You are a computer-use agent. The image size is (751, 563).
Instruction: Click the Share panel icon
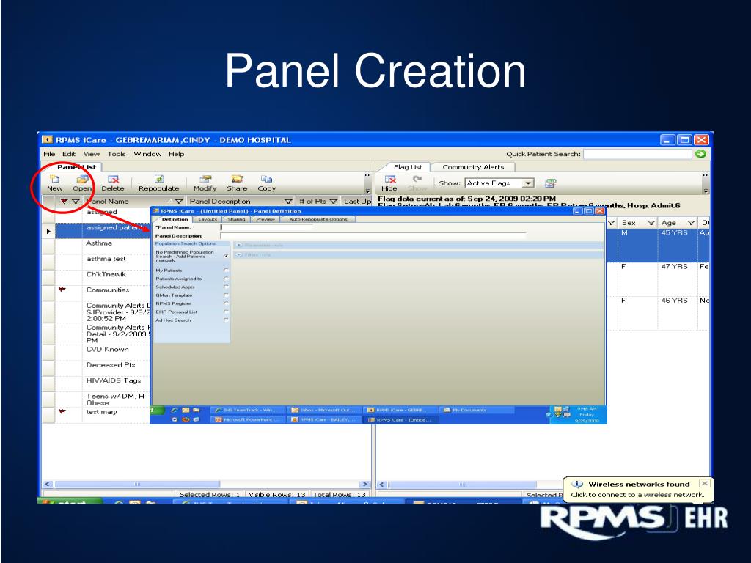point(237,179)
